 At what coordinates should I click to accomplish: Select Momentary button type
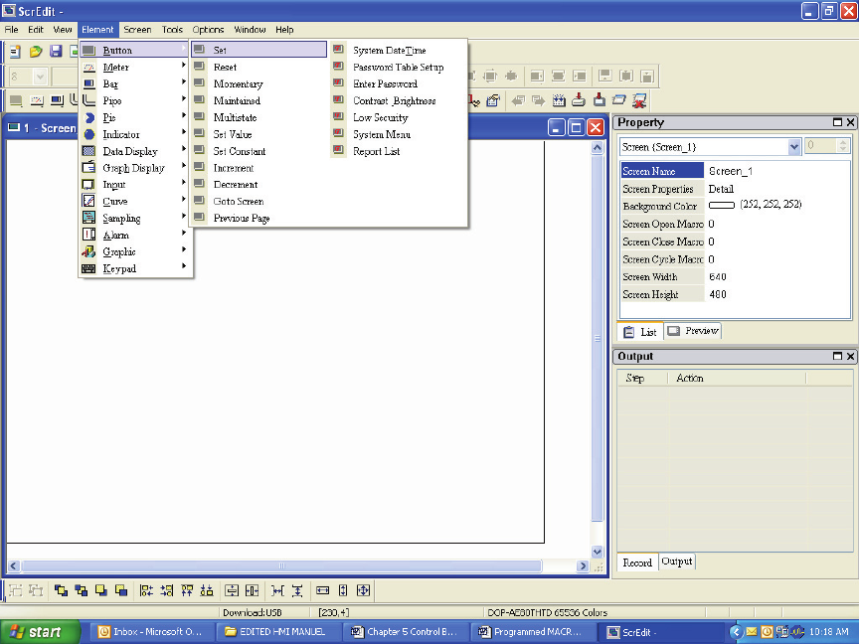tap(238, 84)
